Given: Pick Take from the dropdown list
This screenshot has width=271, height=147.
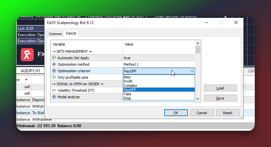Looking at the screenshot, I should (159, 94).
